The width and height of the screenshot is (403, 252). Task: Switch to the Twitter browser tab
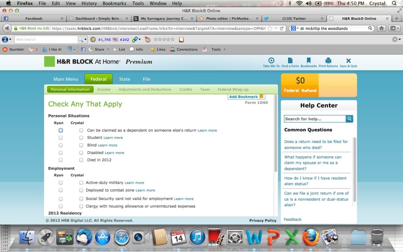[x=294, y=19]
